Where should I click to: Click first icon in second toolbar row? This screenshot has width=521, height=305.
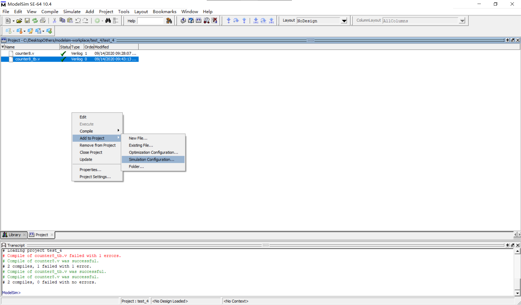pos(8,31)
